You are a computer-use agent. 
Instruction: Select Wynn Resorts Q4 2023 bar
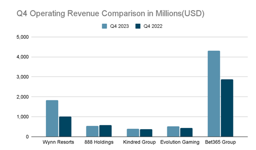point(52,118)
